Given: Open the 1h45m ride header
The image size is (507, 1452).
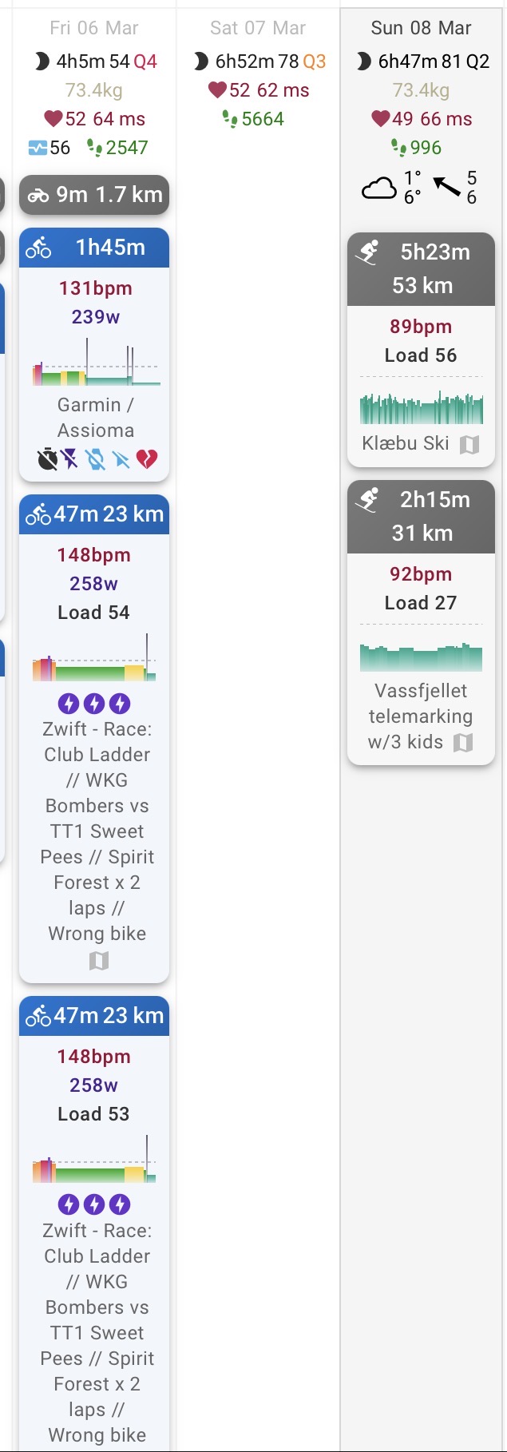Looking at the screenshot, I should [94, 248].
